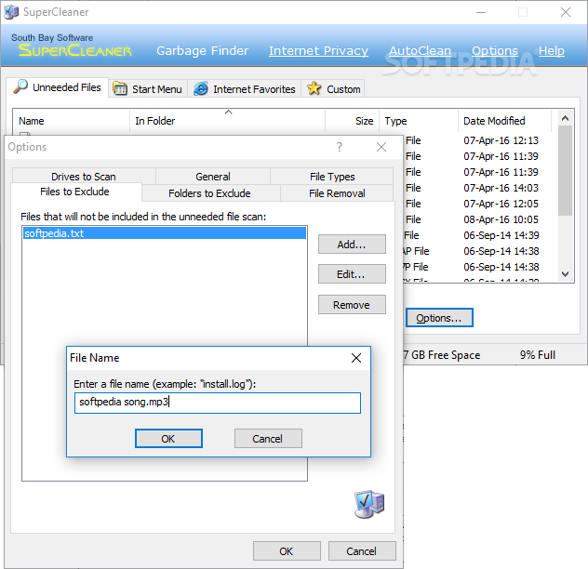Confirm the file name with OK
The image size is (588, 569).
pyautogui.click(x=168, y=439)
